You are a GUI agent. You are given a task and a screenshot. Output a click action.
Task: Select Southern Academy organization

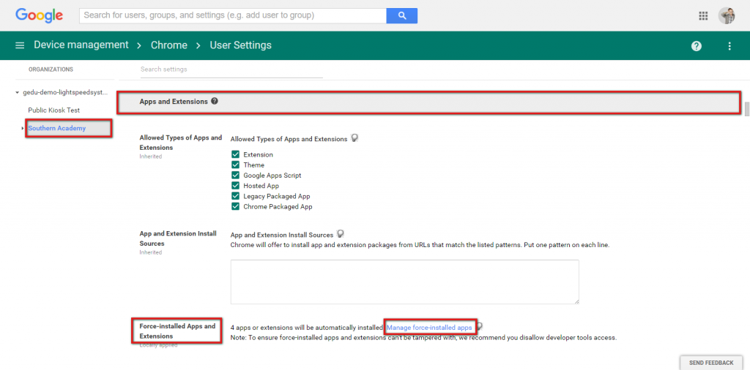[x=57, y=128]
